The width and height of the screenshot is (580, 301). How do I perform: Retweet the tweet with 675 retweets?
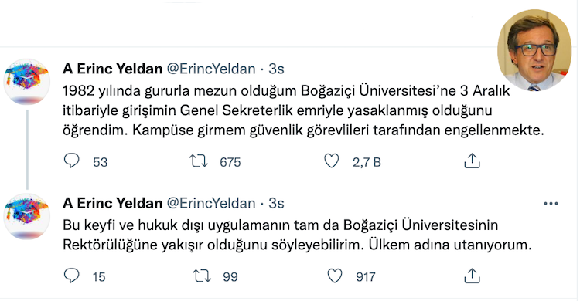click(199, 161)
